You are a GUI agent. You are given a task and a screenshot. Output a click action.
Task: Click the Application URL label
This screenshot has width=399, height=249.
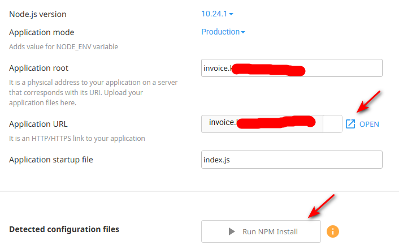(38, 124)
